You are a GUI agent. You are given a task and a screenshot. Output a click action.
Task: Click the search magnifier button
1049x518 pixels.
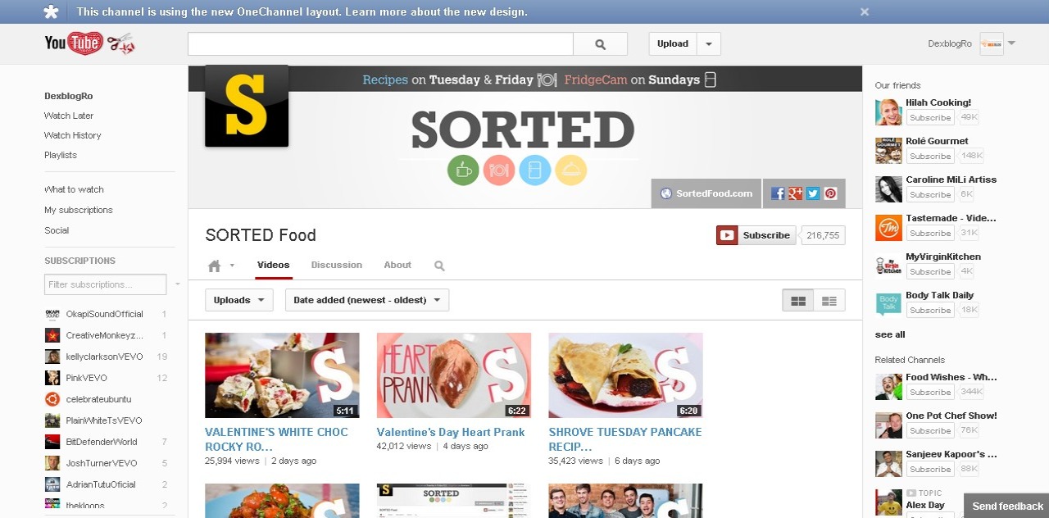(600, 44)
